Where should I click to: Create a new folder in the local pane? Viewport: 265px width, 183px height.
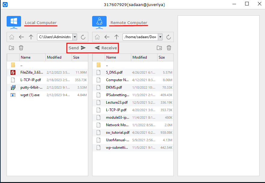(11, 48)
